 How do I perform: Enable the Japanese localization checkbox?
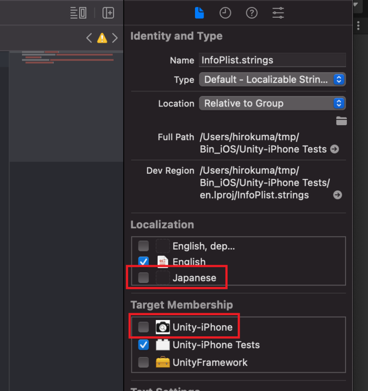pos(143,277)
